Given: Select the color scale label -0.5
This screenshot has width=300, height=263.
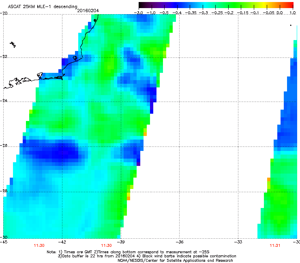Looking at the screenshot, I should [164, 13].
